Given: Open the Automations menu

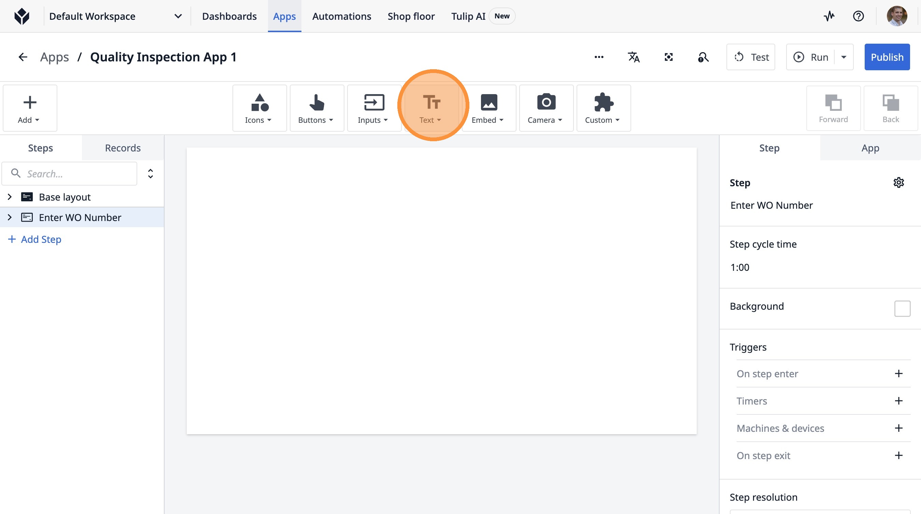Looking at the screenshot, I should pyautogui.click(x=341, y=16).
